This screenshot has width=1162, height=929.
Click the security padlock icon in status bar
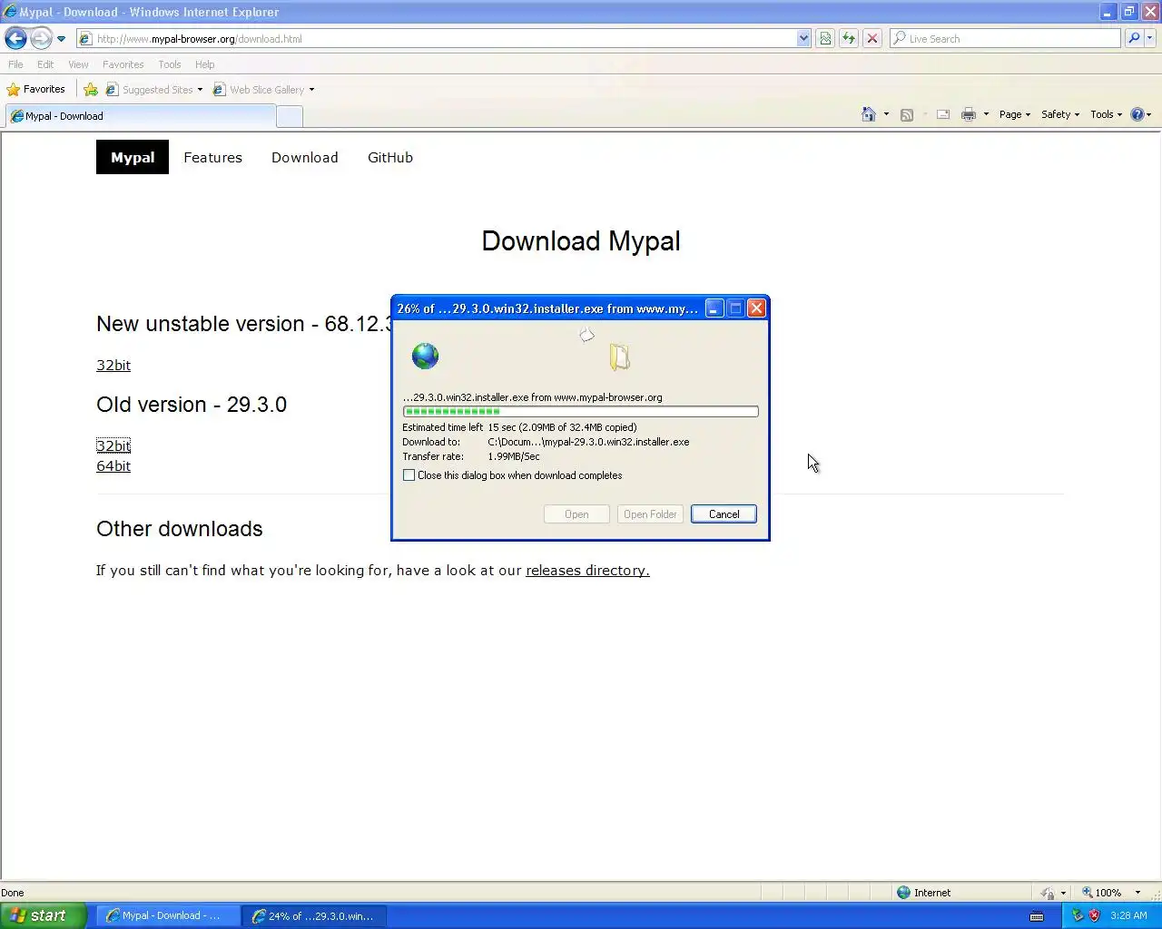pos(1048,892)
